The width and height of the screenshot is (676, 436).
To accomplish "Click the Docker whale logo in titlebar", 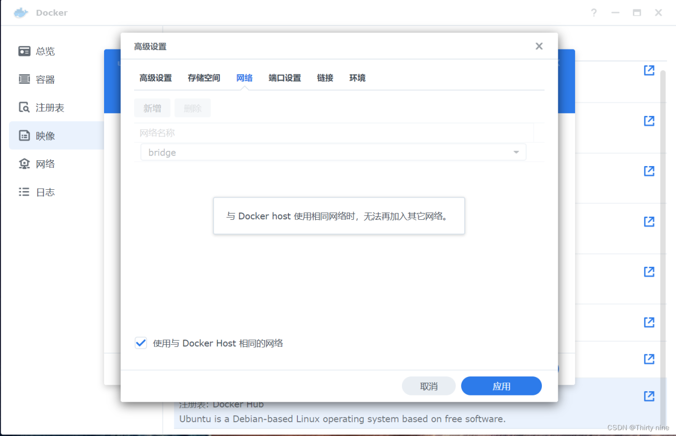I will (20, 12).
